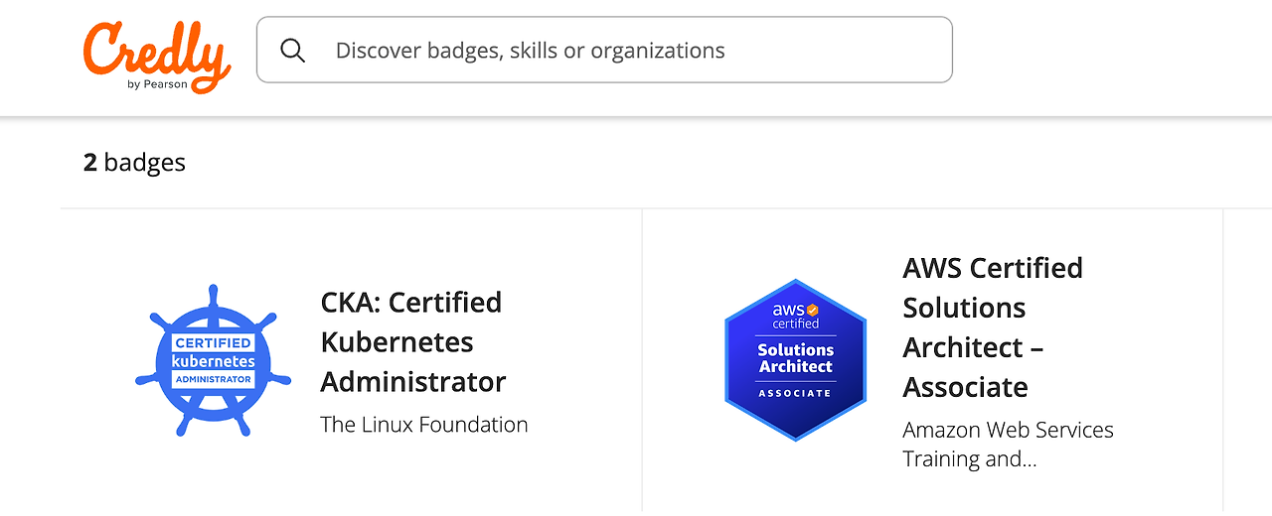
Task: Click Amazon Web Services Training issuer text
Action: [x=1008, y=444]
